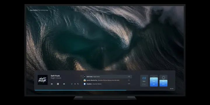
Task: Play the Nujabes Aruarian Dance track
Action: click(107, 84)
